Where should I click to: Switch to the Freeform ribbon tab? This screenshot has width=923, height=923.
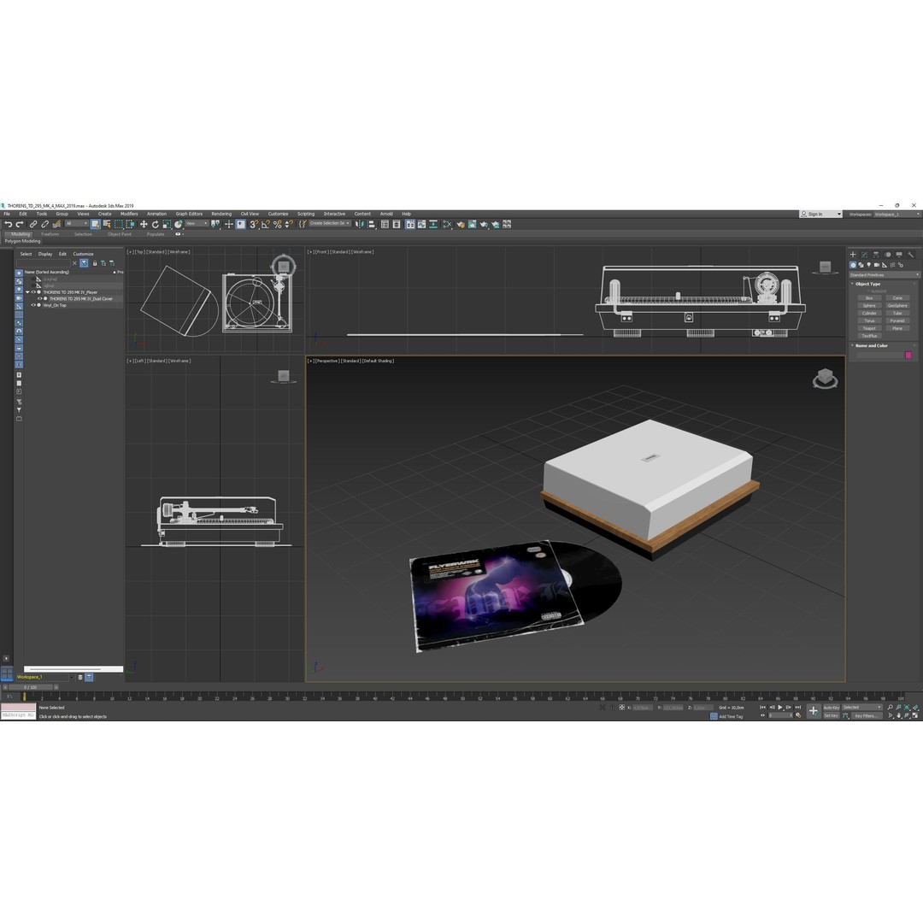[x=50, y=232]
